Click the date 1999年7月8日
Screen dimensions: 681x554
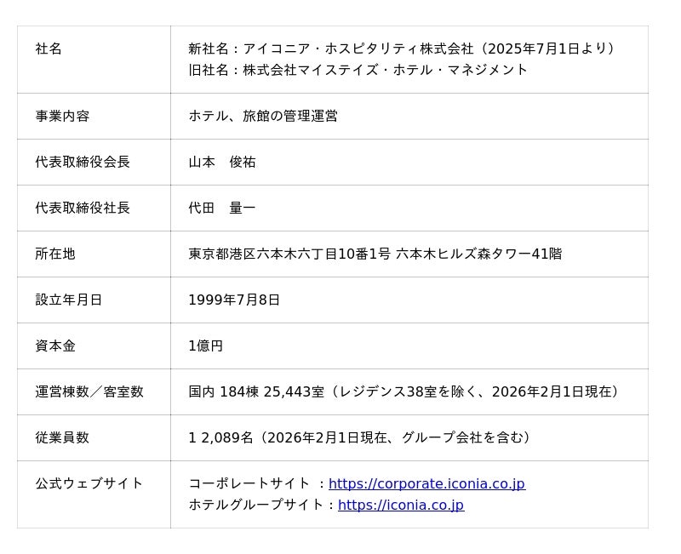(234, 300)
